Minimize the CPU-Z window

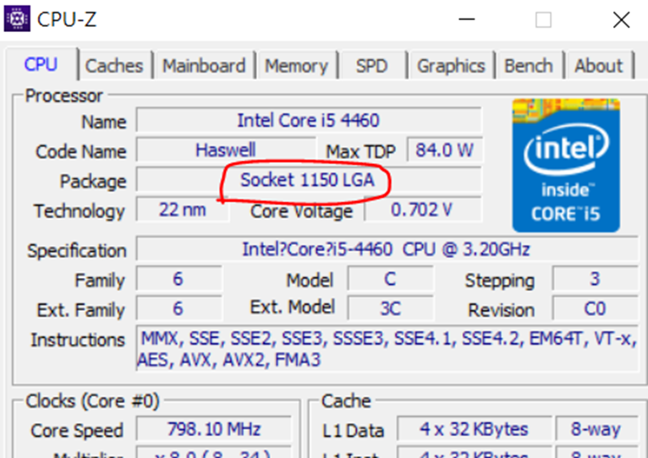coord(467,19)
